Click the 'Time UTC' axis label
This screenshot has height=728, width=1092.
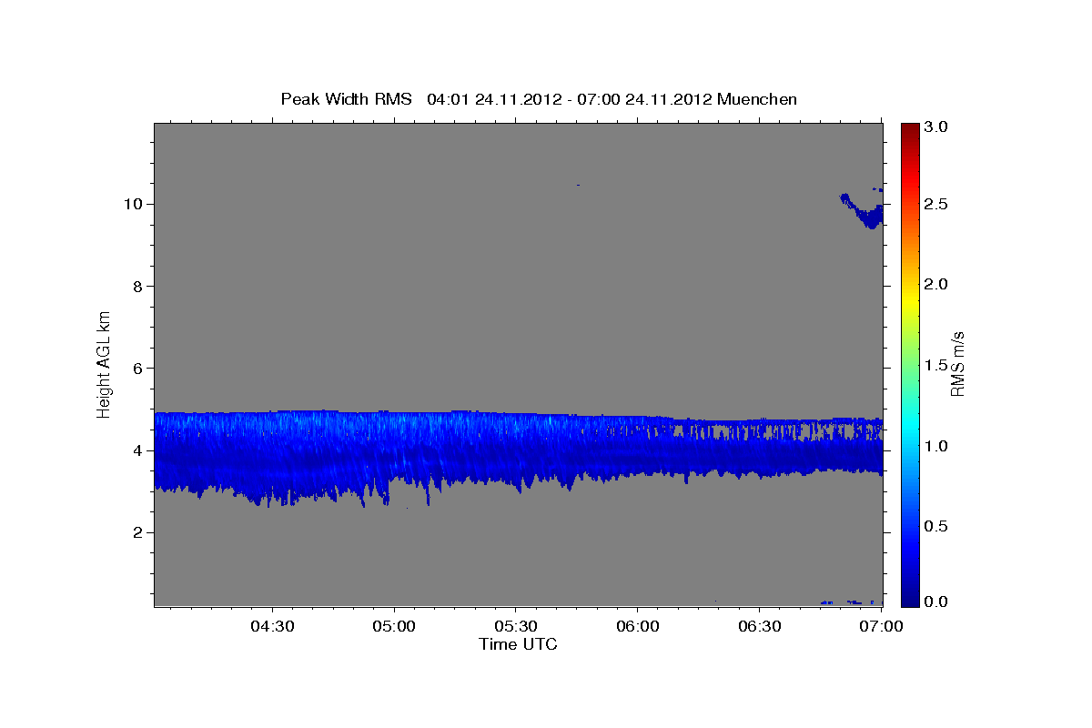[x=518, y=644]
